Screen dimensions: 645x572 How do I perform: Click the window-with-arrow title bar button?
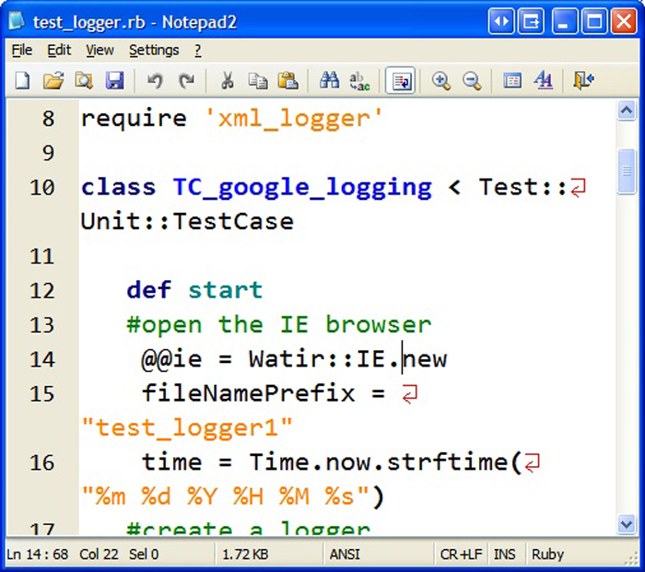(531, 20)
